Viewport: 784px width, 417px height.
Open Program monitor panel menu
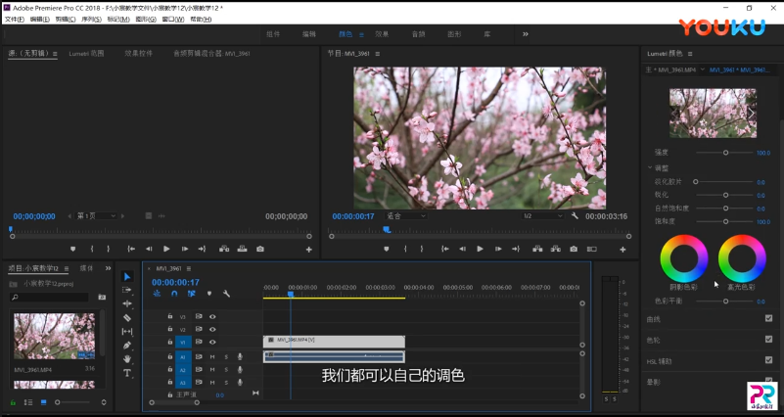(378, 54)
